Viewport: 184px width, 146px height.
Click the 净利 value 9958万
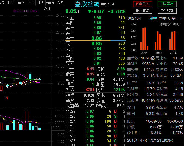point(148,64)
